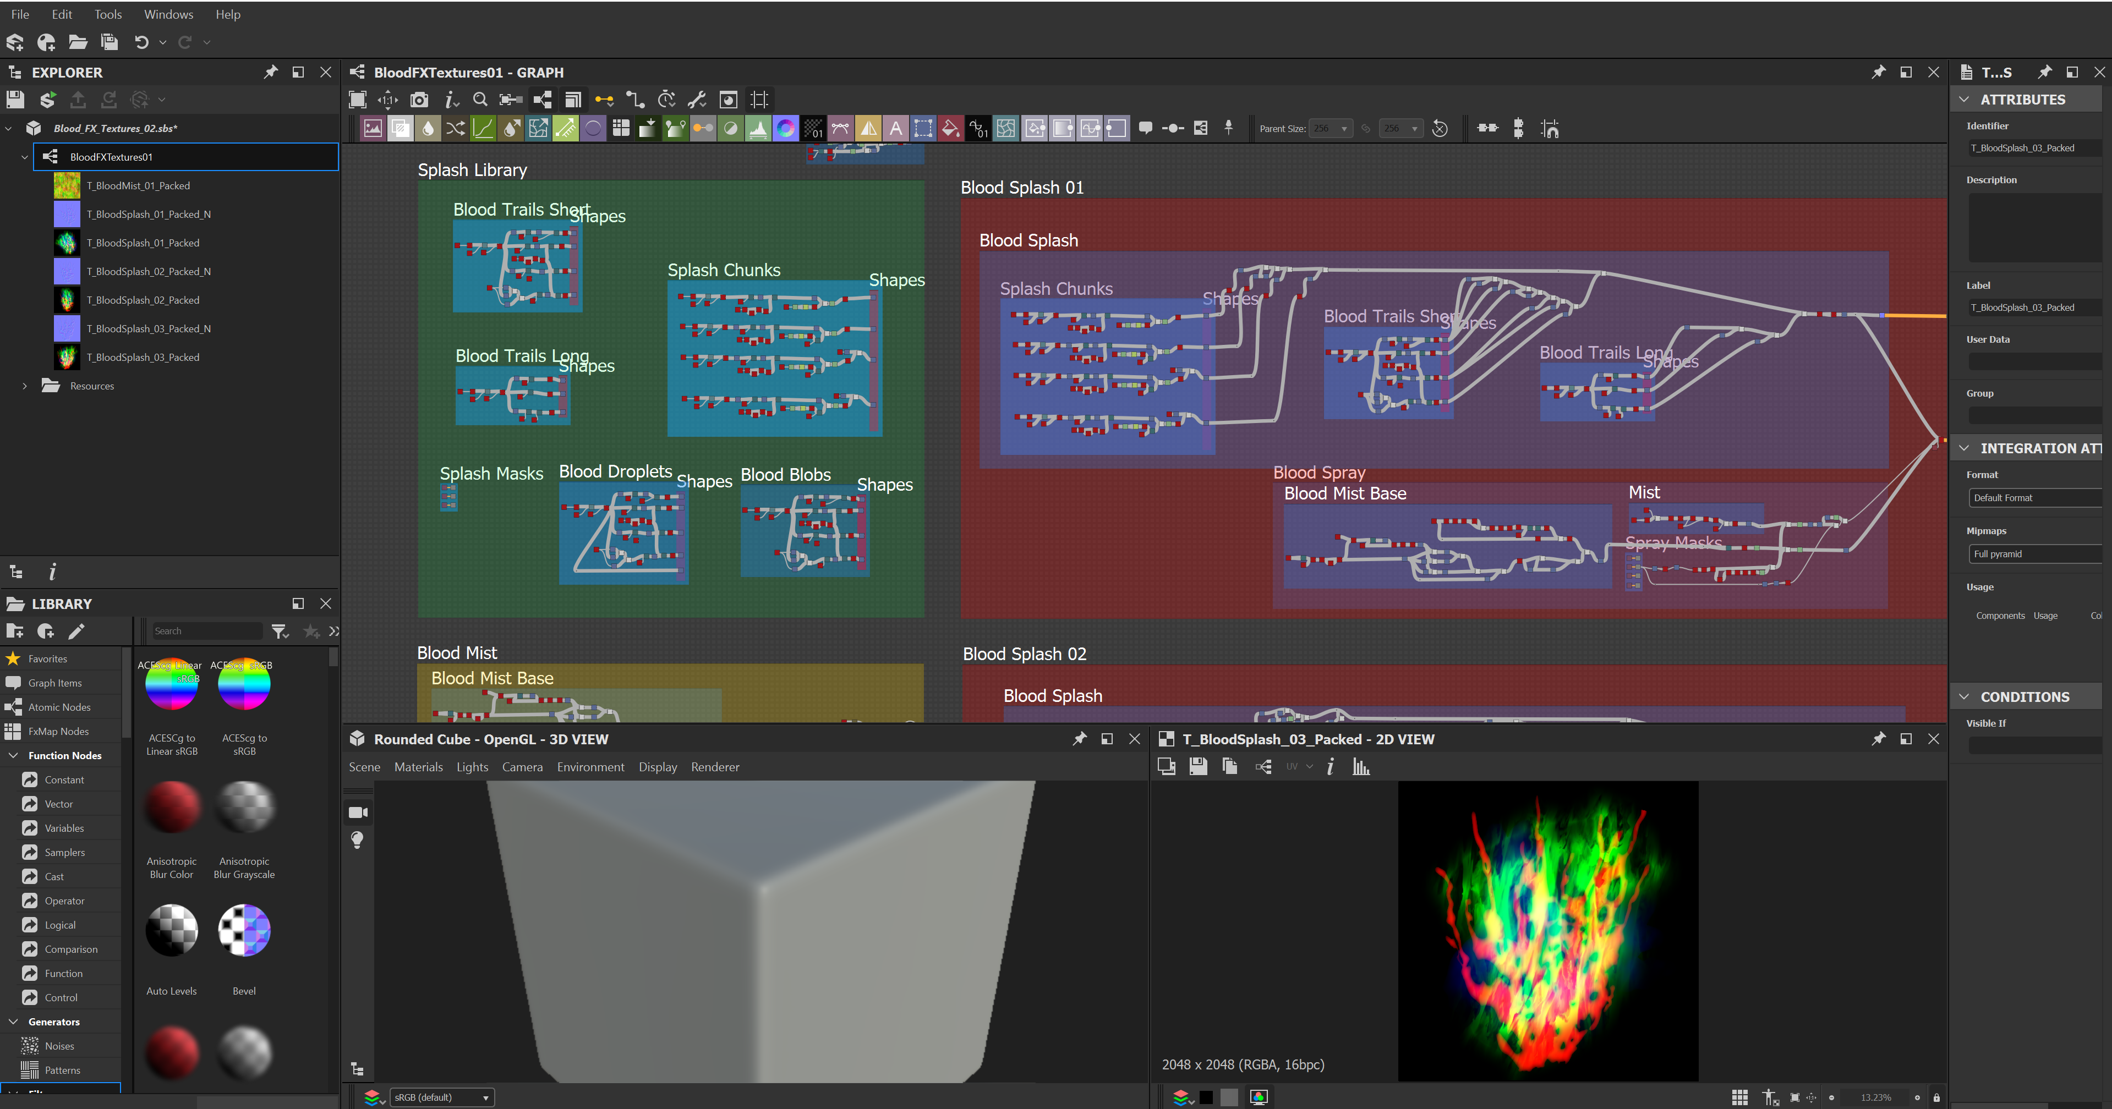Open the 2D view histogram
Screen dimensions: 2112x1109
(1361, 767)
